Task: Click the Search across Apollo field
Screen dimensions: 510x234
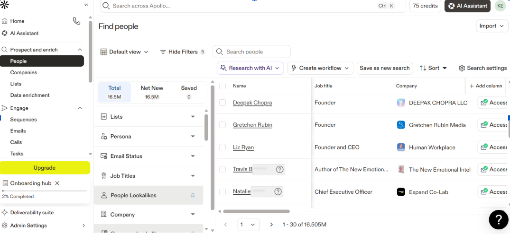Action: 253,6
